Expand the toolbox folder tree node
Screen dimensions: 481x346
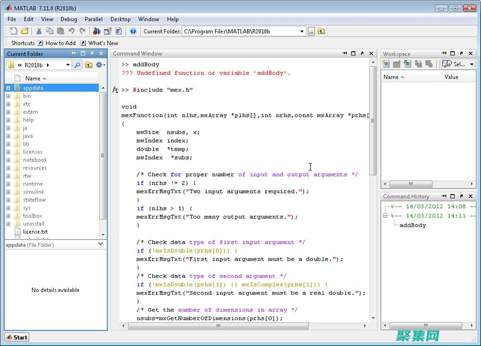(x=8, y=216)
